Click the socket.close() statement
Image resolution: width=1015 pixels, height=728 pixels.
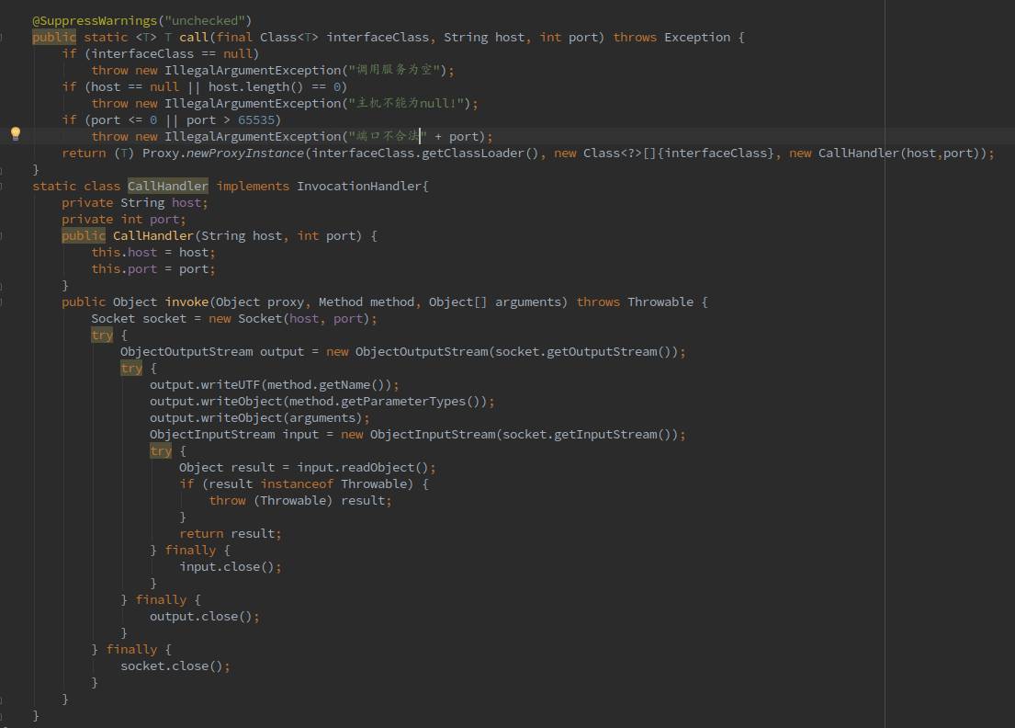tap(175, 666)
